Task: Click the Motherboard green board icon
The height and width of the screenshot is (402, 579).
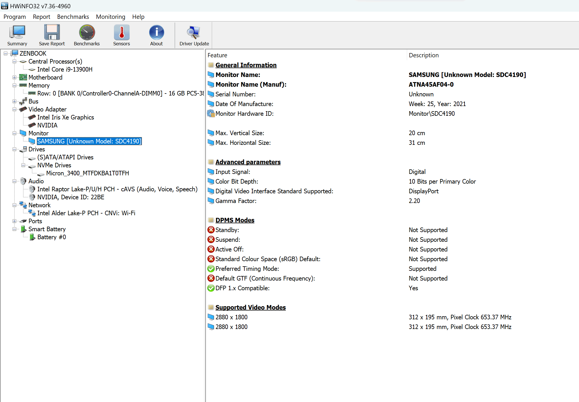Action: pyautogui.click(x=23, y=77)
